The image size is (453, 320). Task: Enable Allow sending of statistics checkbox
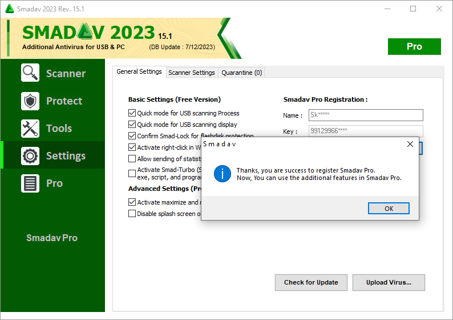coord(132,158)
